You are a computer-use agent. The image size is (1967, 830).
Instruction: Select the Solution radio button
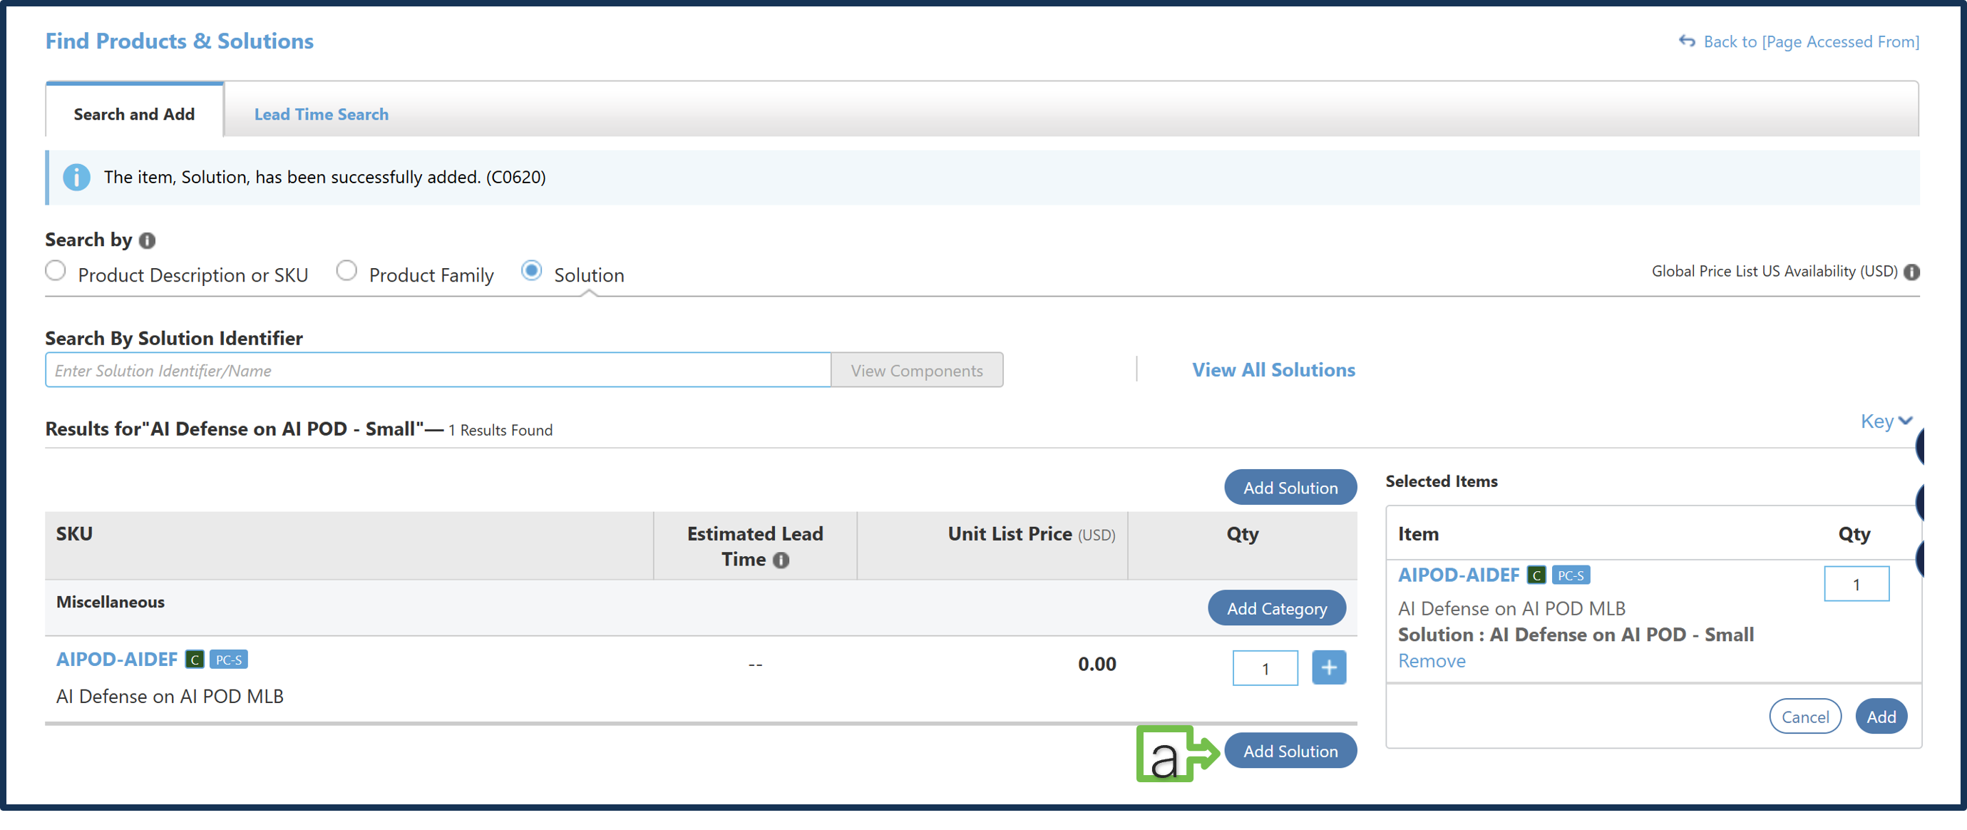click(531, 271)
